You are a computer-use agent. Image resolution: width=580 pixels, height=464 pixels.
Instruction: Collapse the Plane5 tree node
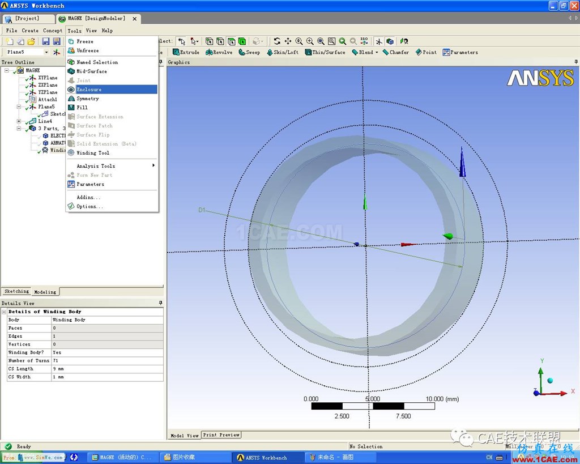coord(19,107)
